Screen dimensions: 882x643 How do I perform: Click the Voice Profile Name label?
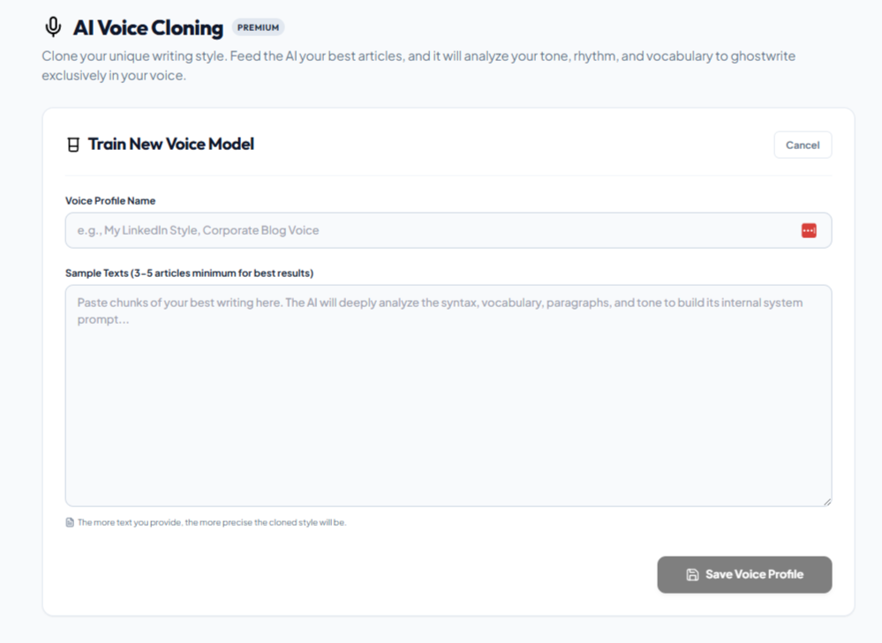pos(110,200)
